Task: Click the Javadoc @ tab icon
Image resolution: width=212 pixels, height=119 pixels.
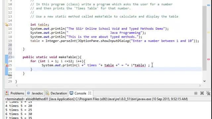Action: tap(28, 93)
